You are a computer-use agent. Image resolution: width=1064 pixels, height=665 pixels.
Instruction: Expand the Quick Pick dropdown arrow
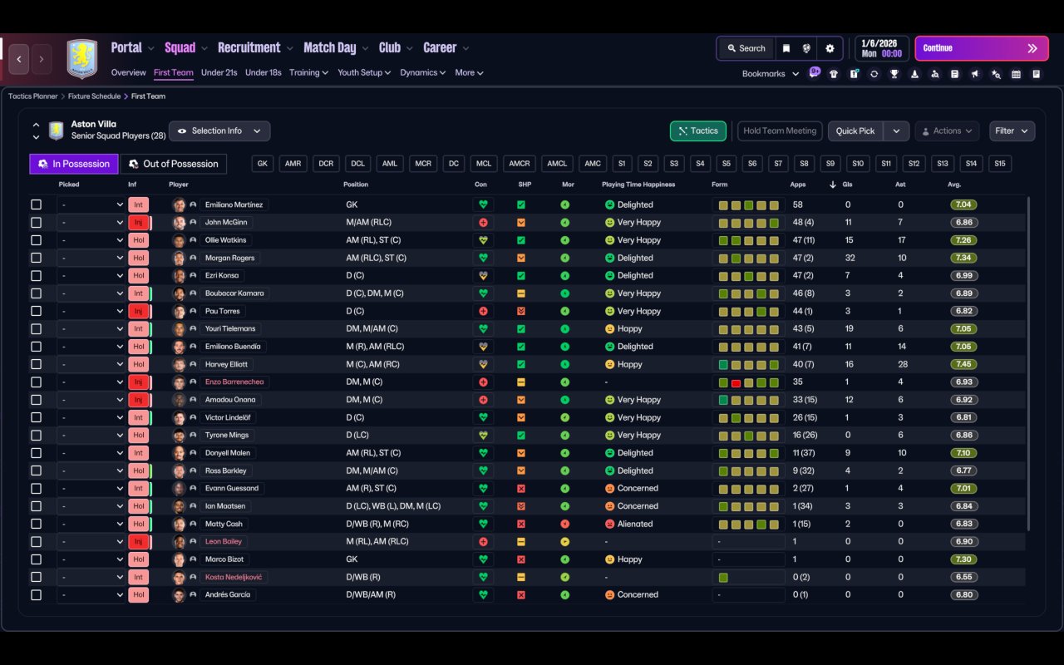tap(896, 131)
